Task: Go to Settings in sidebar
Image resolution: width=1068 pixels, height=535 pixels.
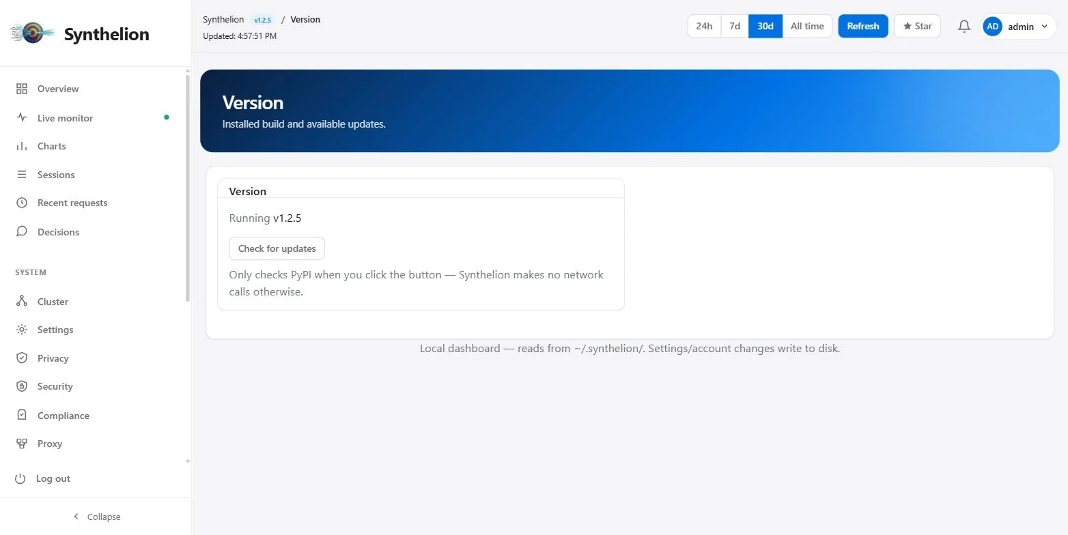Action: (x=93, y=330)
